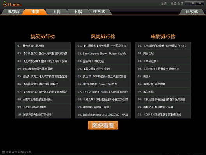Open 01.《女教授的隐秘魅力》entry

[x=163, y=46]
